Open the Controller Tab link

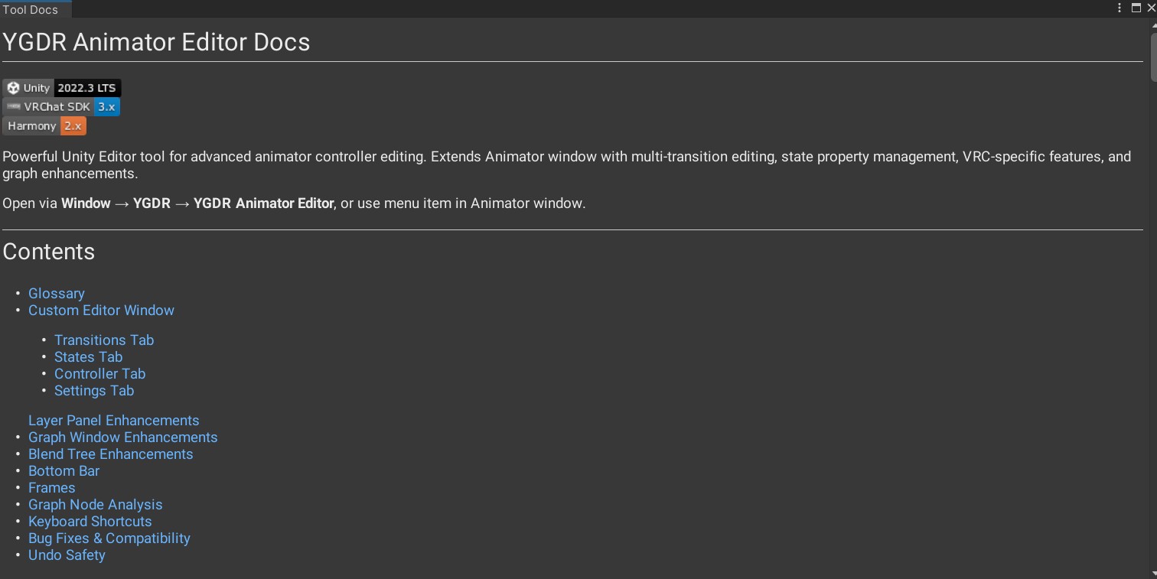point(99,374)
